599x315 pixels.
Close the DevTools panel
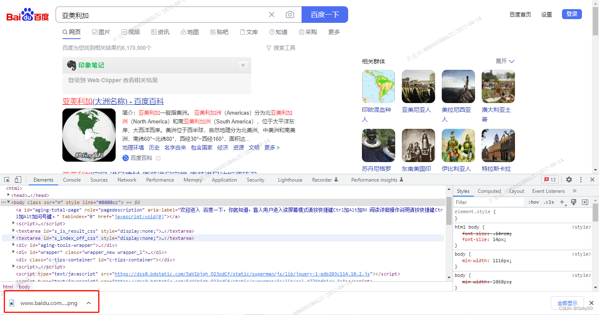click(x=592, y=180)
